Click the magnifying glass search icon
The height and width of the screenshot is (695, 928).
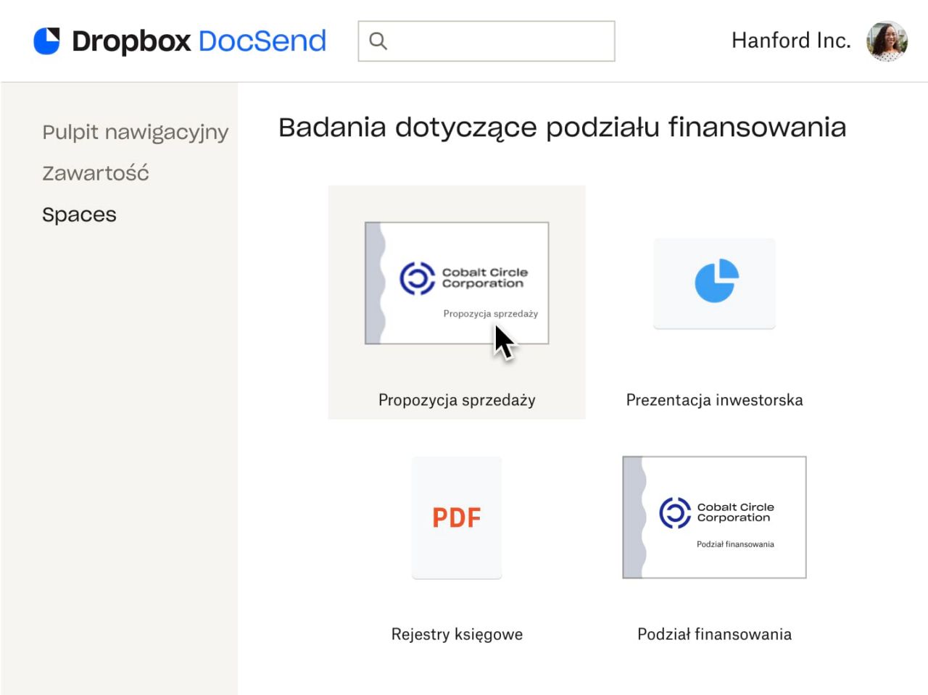[378, 41]
